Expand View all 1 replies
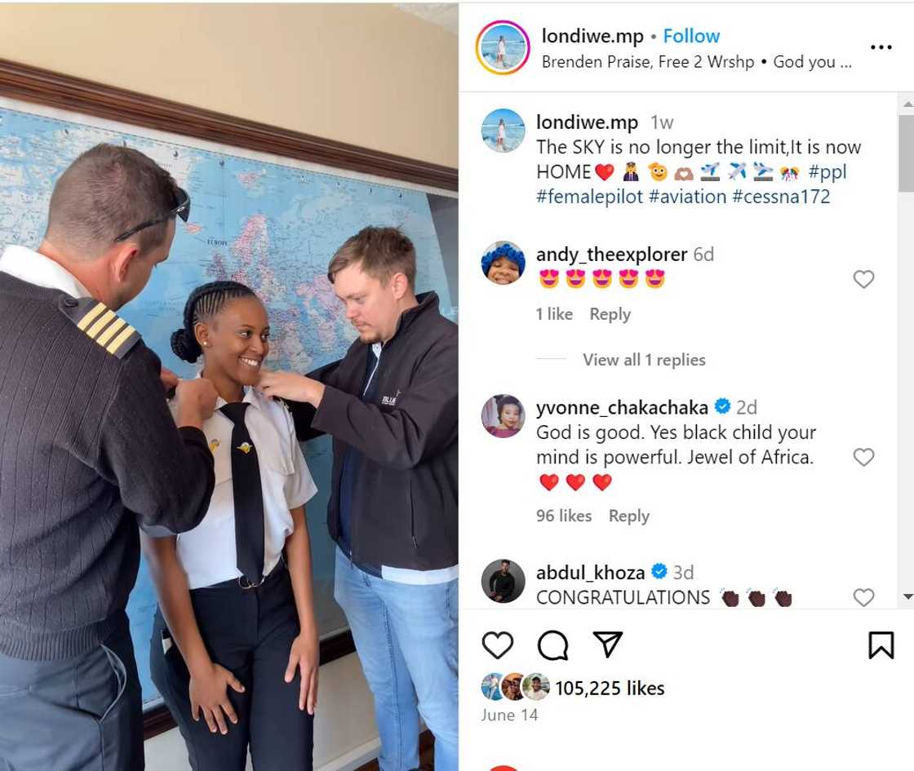This screenshot has width=914, height=771. (x=644, y=360)
